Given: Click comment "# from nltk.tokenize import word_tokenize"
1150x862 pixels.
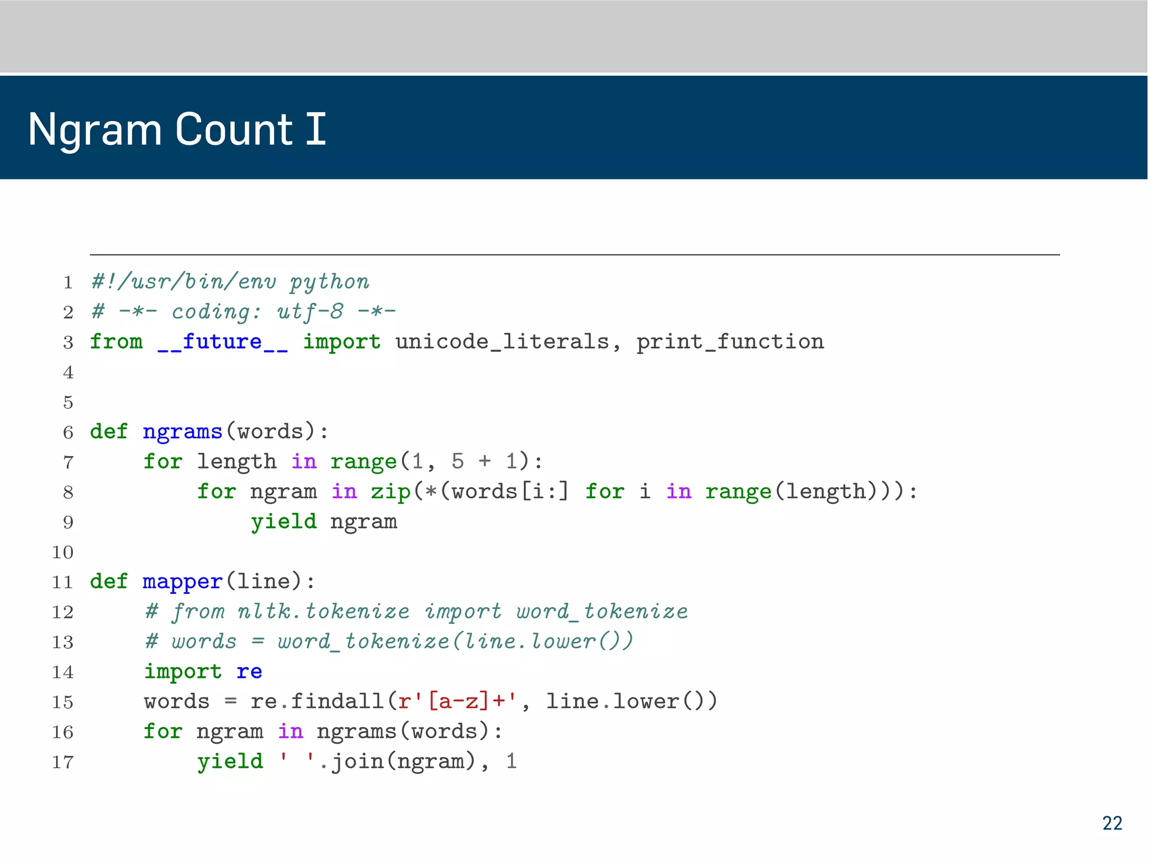Looking at the screenshot, I should [416, 612].
